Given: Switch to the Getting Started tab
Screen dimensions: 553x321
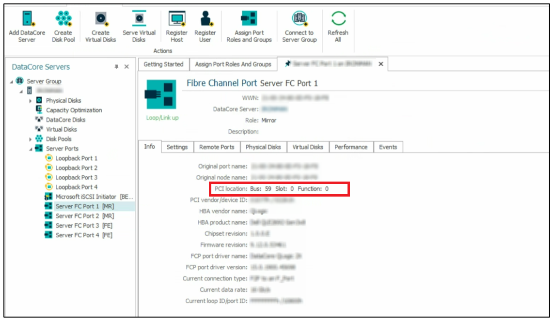Looking at the screenshot, I should tap(163, 64).
